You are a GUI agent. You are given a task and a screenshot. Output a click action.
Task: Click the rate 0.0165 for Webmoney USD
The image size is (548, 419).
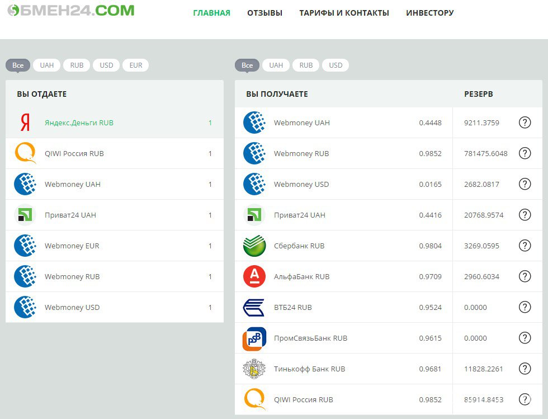[x=430, y=184]
